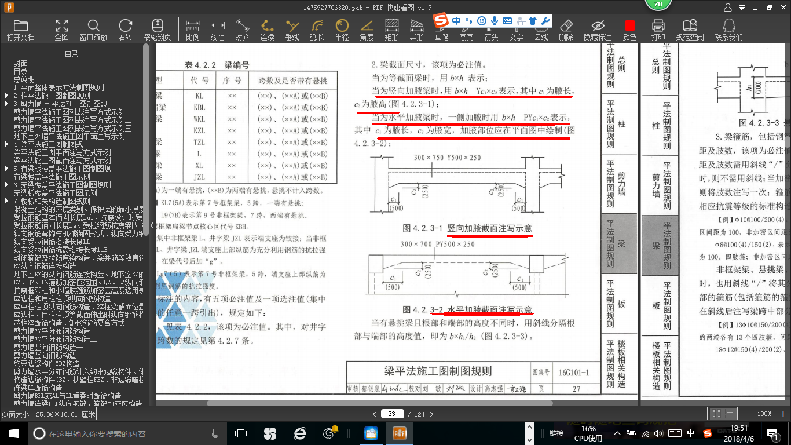This screenshot has height=445, width=791.
Task: Show hidden tray icons chevron
Action: click(x=617, y=433)
